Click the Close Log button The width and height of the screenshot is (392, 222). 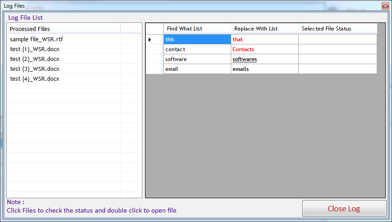point(344,208)
